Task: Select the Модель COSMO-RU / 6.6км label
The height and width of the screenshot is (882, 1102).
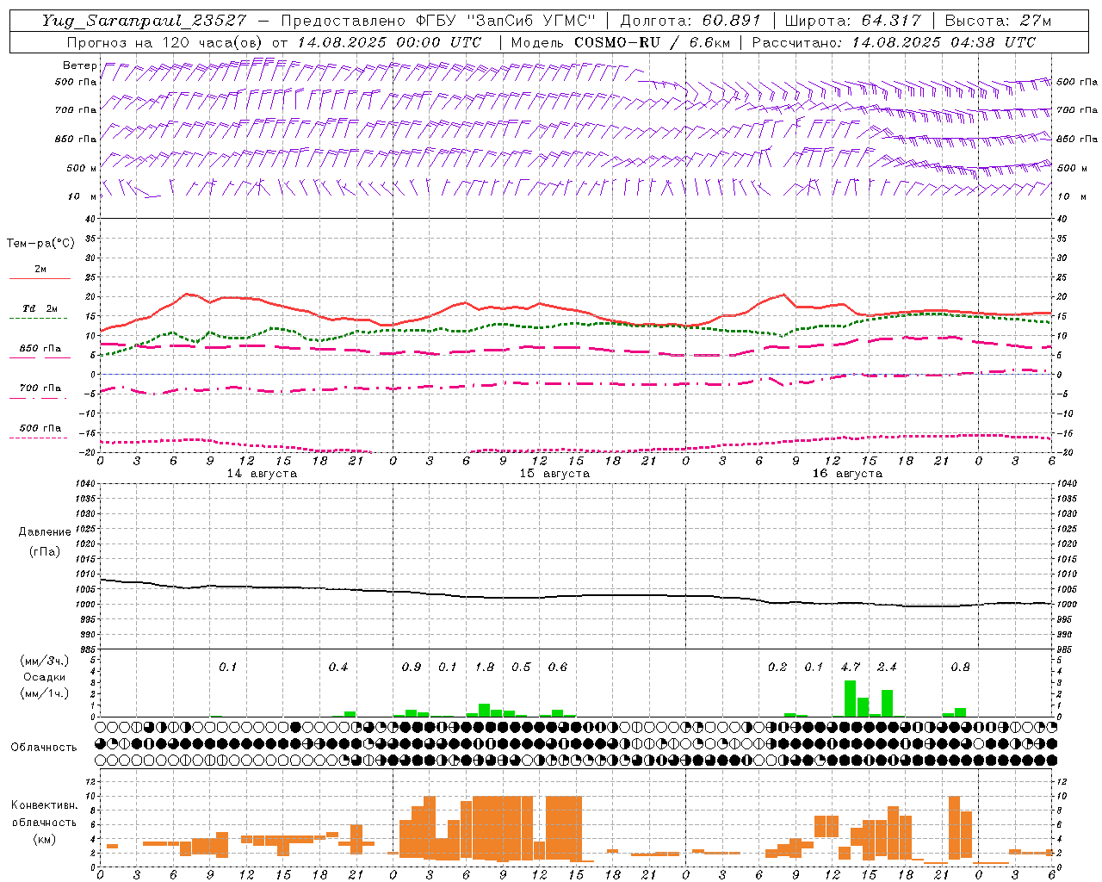Action: [620, 42]
